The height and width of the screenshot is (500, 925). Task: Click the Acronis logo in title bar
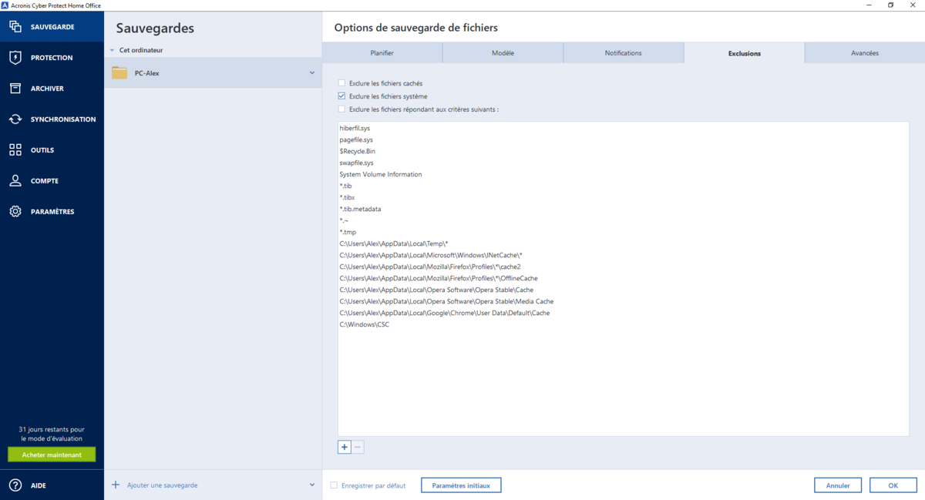tap(5, 5)
